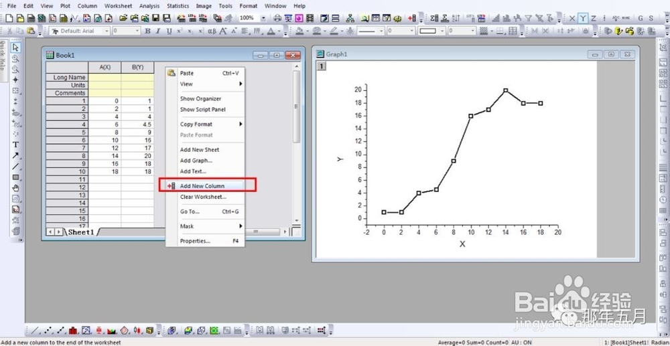
Task: Click the filter funnel icon
Action: [x=529, y=18]
